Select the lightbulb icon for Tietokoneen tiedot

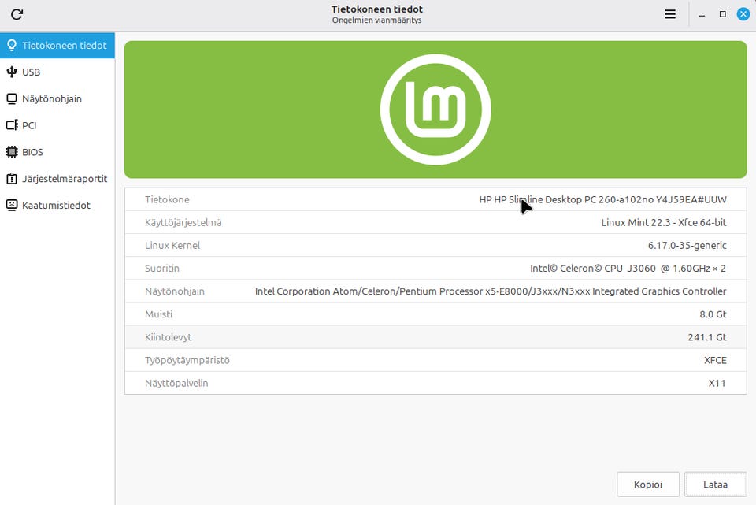(x=12, y=46)
